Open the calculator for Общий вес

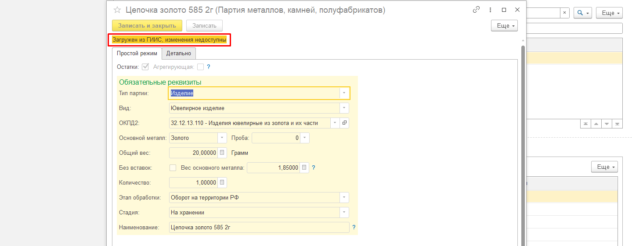[222, 153]
